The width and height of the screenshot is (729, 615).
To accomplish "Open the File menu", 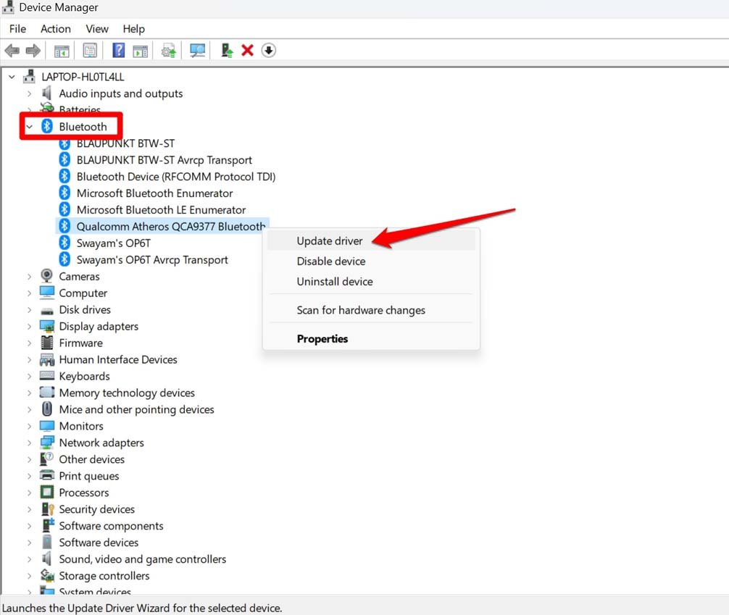I will pyautogui.click(x=17, y=29).
